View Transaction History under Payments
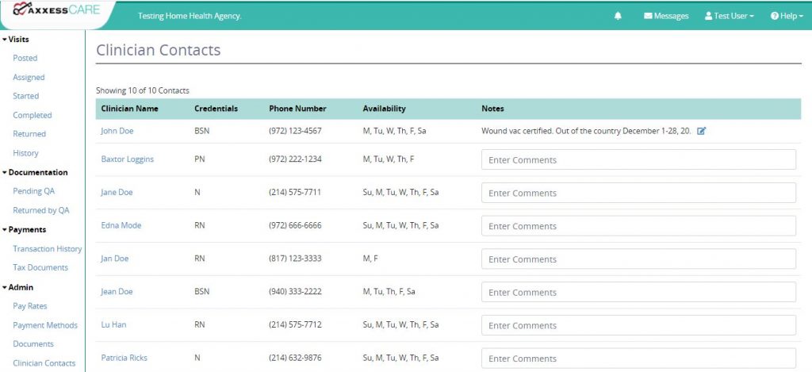 (x=47, y=249)
